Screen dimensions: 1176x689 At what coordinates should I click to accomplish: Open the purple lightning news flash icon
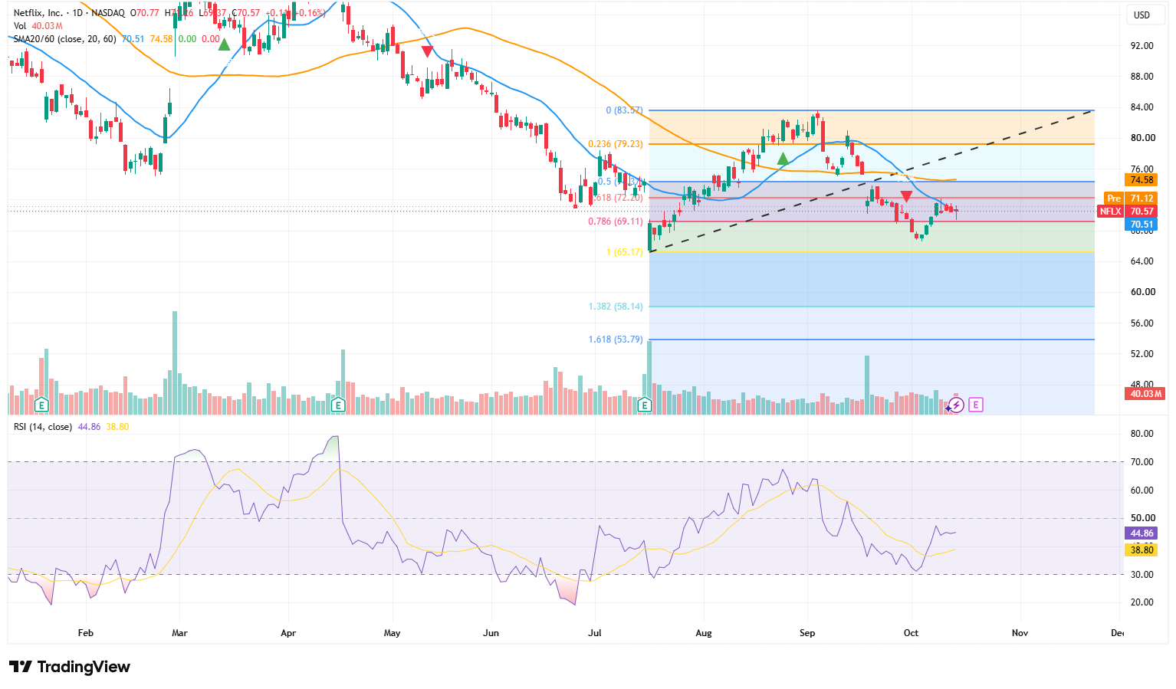(x=955, y=405)
